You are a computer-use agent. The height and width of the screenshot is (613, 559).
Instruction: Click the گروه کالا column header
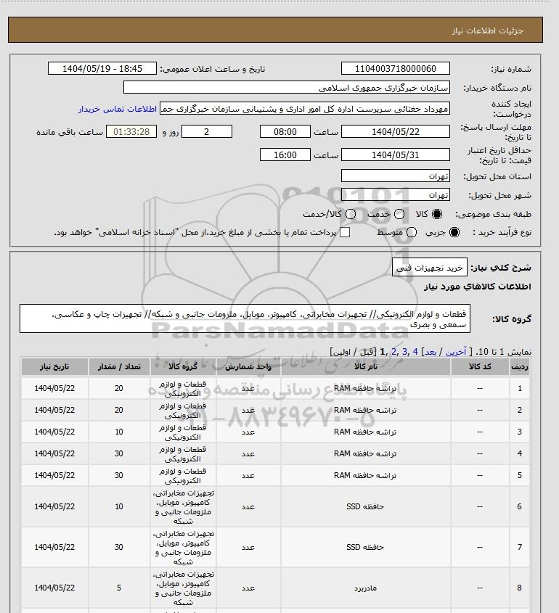(x=183, y=366)
